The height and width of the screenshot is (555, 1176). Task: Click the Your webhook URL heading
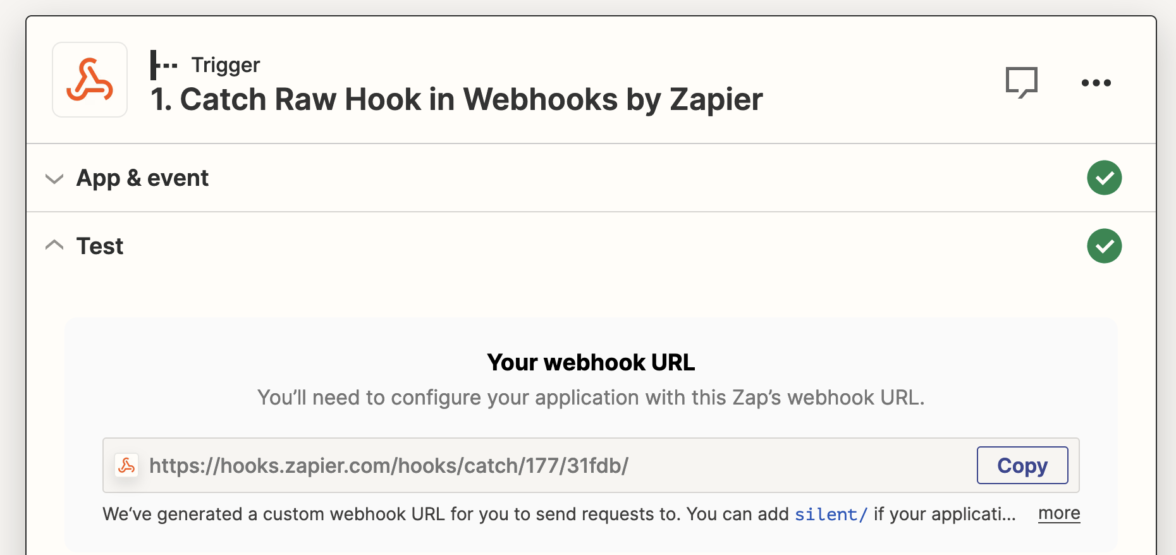pos(590,362)
